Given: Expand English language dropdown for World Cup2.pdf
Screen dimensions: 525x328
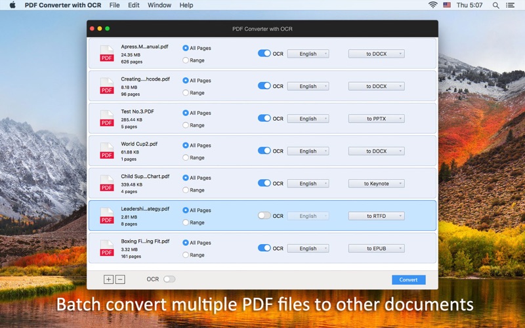Looking at the screenshot, I should tap(308, 151).
